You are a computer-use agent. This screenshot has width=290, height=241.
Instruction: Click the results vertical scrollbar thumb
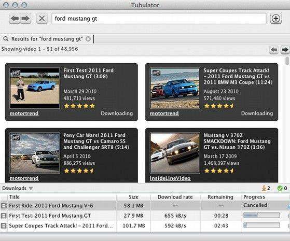coord(287,61)
